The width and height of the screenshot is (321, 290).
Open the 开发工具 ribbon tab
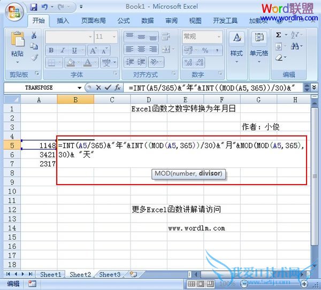point(225,21)
